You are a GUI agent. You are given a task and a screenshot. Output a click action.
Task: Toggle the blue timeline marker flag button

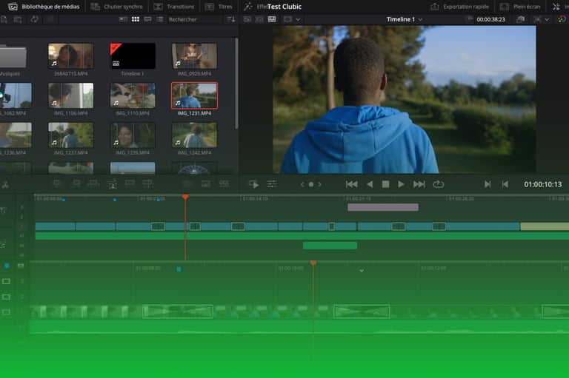tap(7, 266)
